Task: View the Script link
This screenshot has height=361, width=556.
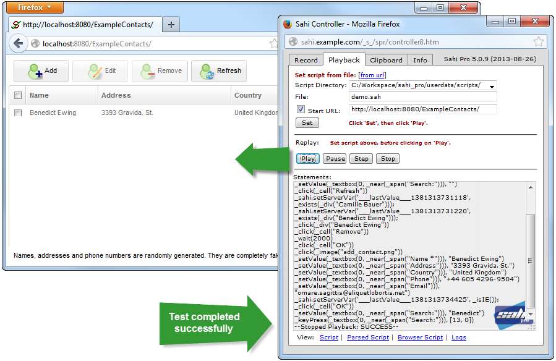Action: pos(328,338)
